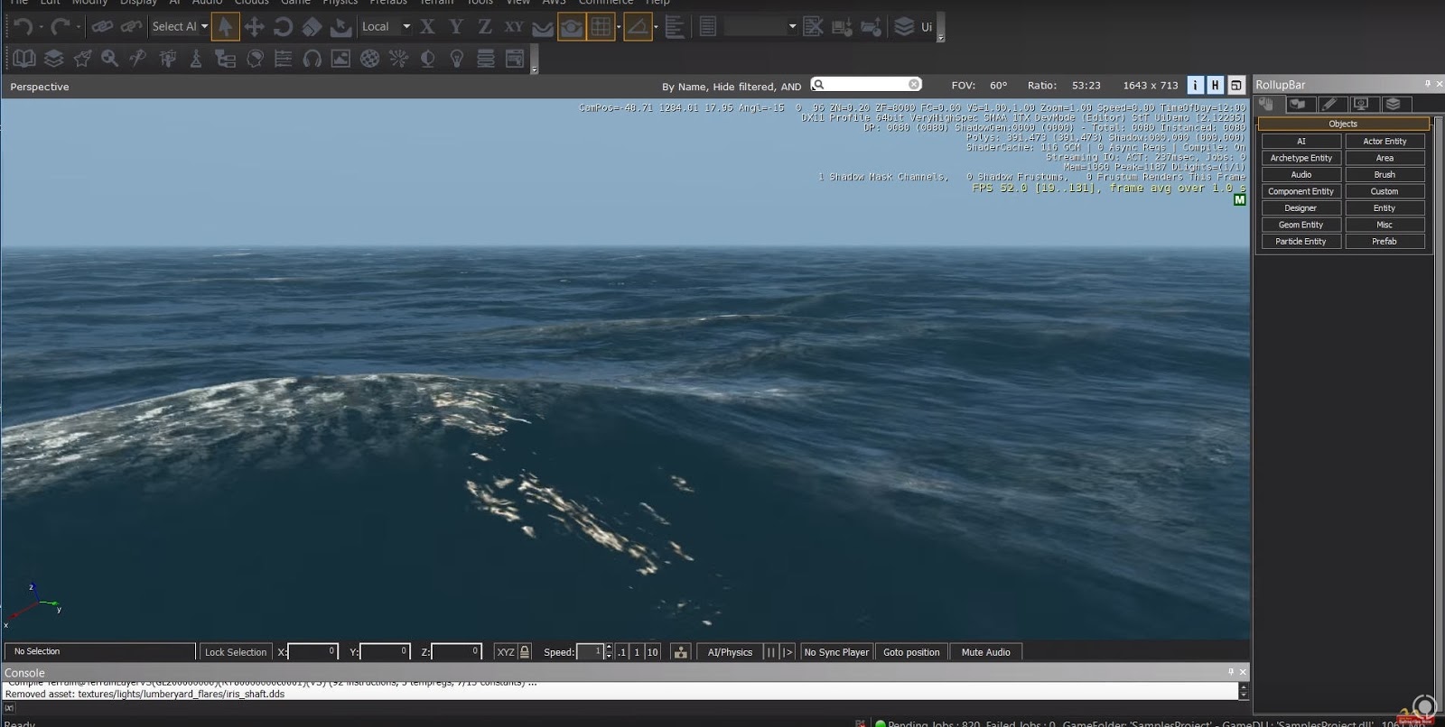This screenshot has width=1445, height=727.
Task: Open the Undo history dropdown arrow
Action: click(41, 27)
